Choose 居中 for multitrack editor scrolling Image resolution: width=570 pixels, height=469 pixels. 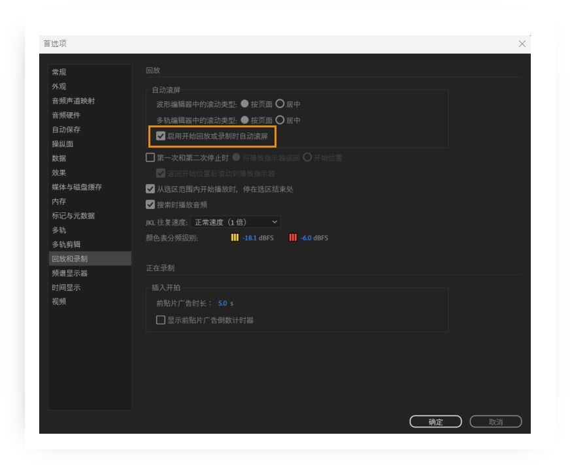point(280,120)
